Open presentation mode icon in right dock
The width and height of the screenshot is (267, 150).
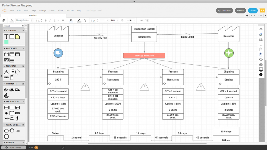(x=261, y=69)
